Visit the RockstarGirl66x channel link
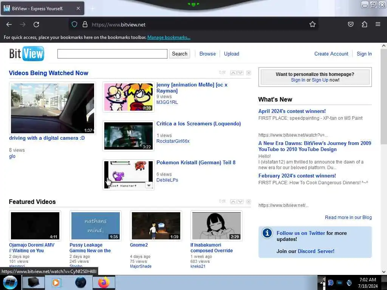Image resolution: width=387 pixels, height=290 pixels. [x=173, y=141]
